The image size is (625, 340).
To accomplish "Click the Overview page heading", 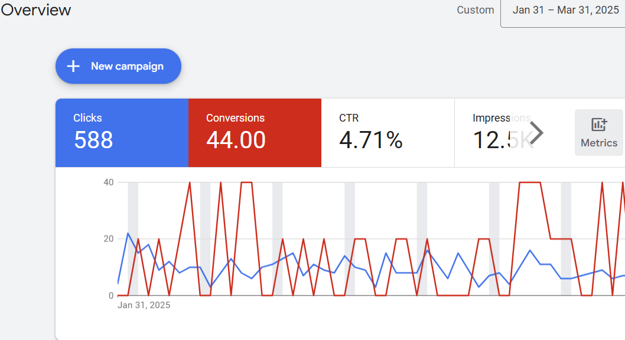I will click(x=36, y=10).
